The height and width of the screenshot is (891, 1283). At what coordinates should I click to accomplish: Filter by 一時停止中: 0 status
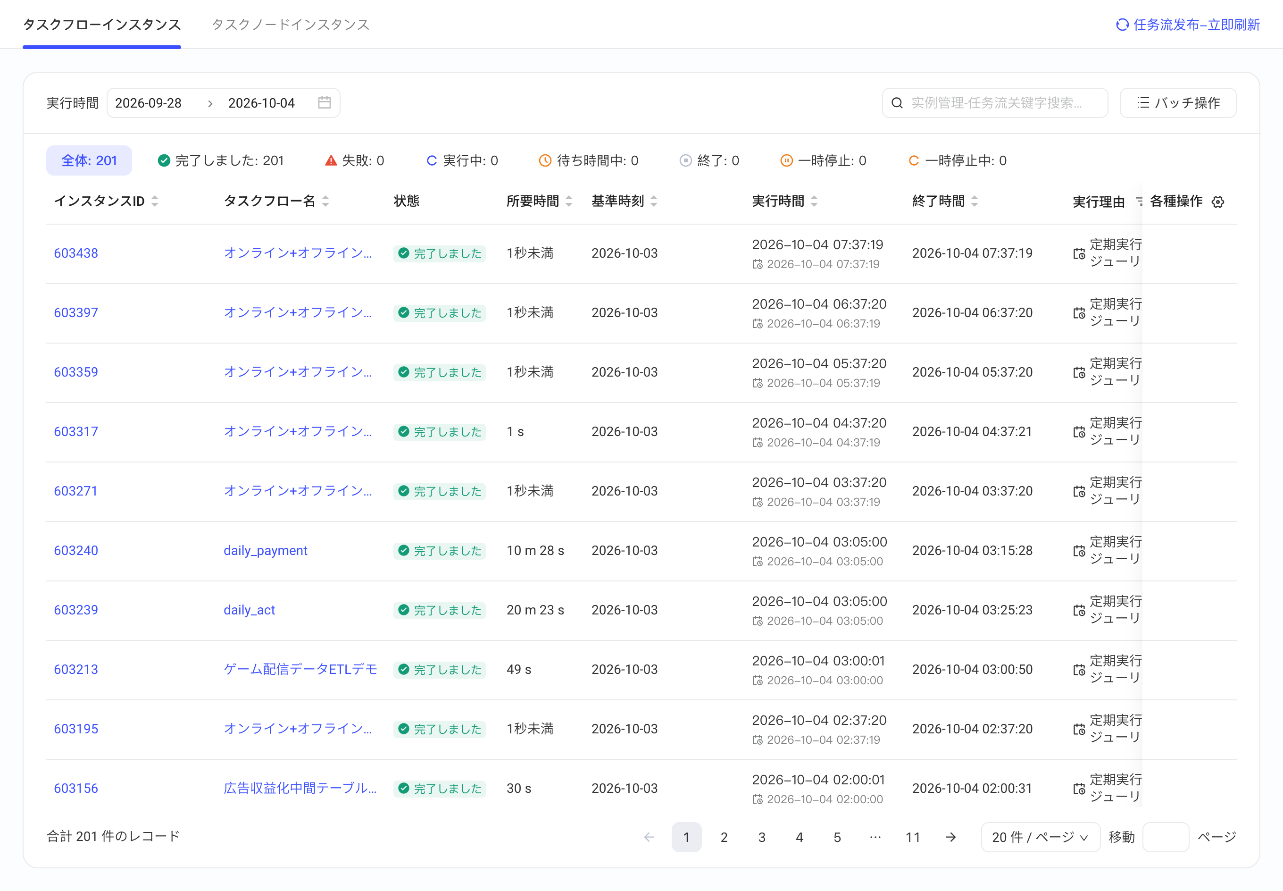(957, 161)
